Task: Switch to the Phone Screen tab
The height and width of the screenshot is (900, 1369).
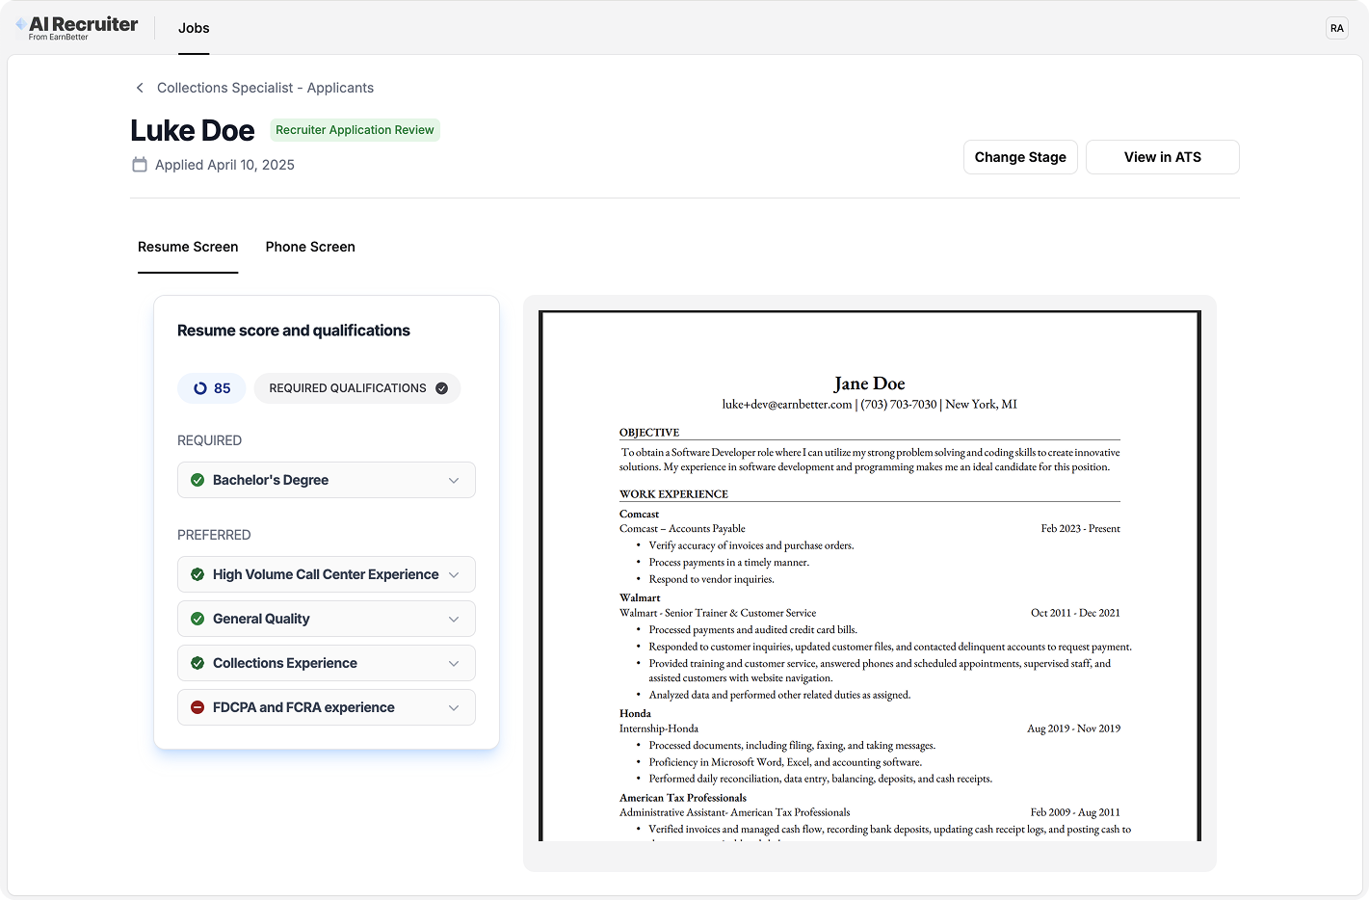Action: 310,247
